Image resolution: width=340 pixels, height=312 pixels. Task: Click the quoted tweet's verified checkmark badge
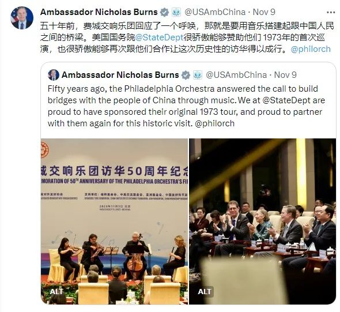click(186, 75)
